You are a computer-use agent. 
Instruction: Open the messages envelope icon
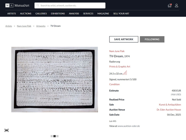[x=170, y=6]
